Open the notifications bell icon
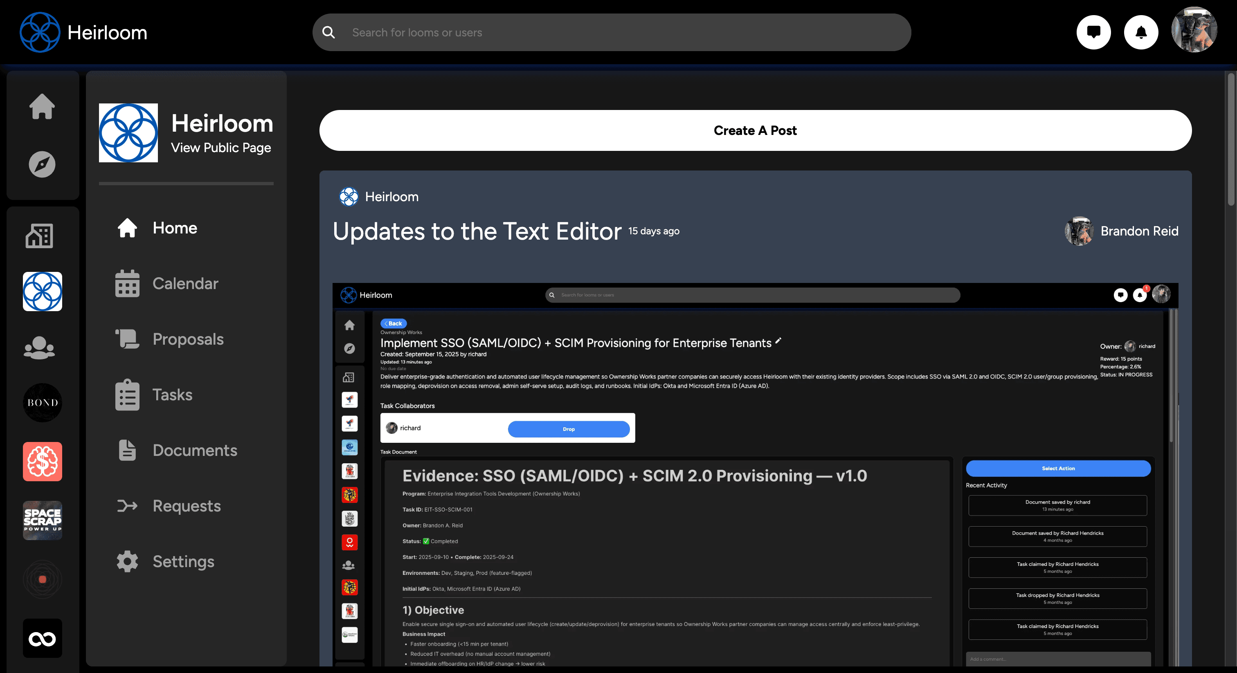This screenshot has height=673, width=1237. point(1141,33)
